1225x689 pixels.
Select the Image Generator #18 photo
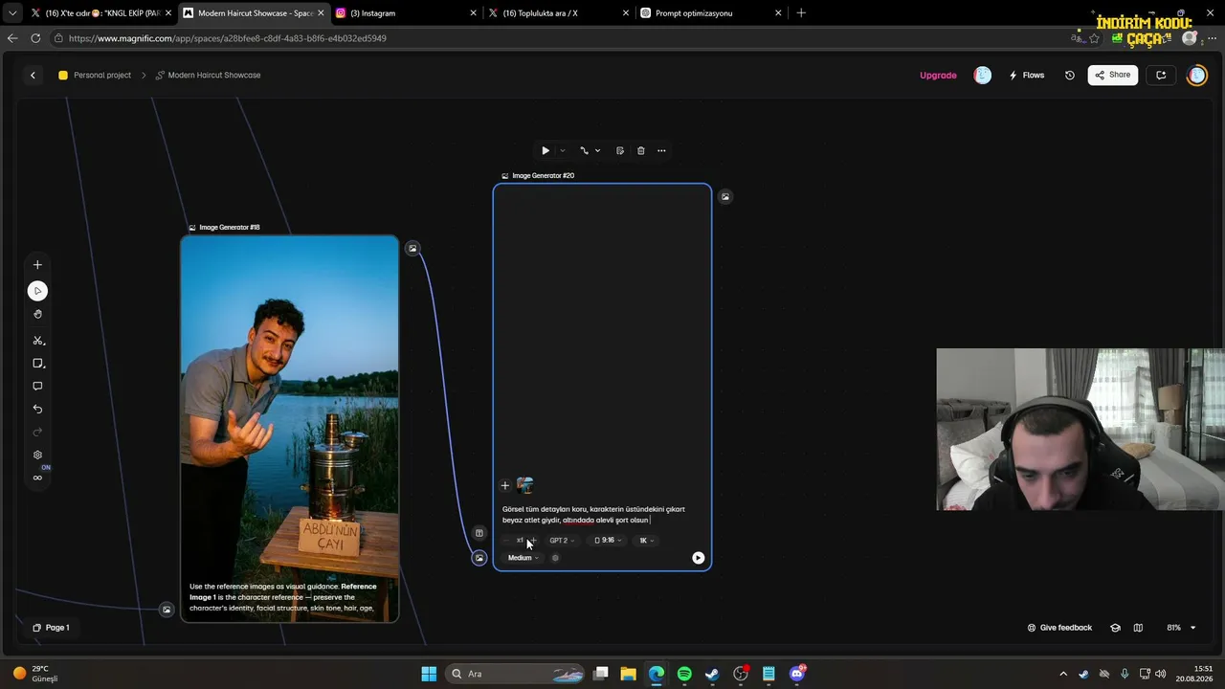(289, 429)
